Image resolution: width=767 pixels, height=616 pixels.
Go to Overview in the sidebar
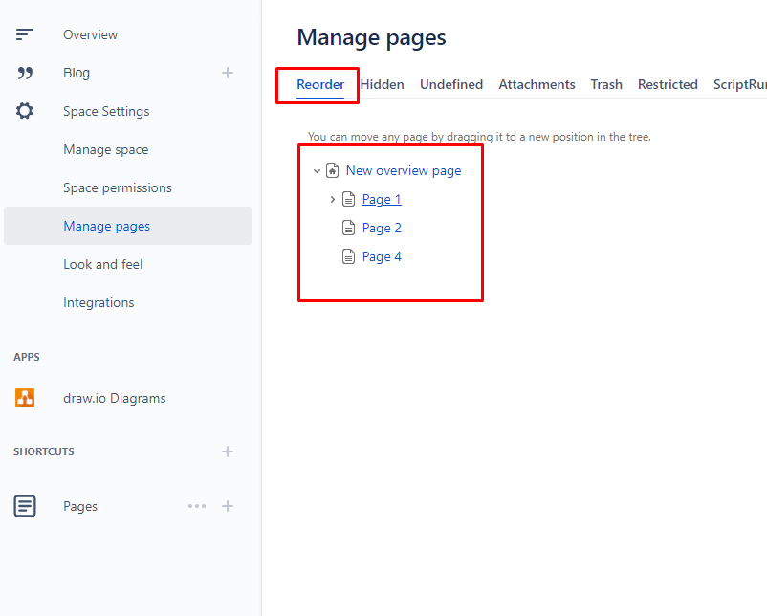(x=91, y=34)
